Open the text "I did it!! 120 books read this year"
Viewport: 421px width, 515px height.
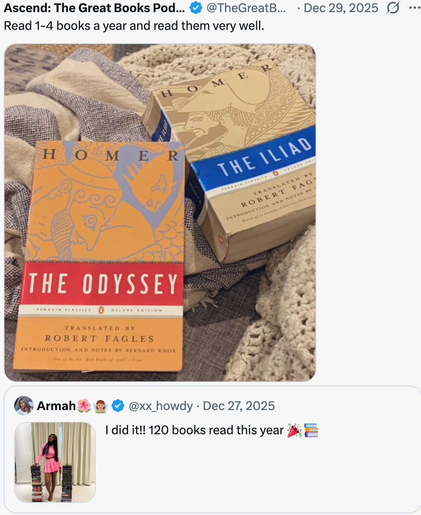pyautogui.click(x=194, y=430)
